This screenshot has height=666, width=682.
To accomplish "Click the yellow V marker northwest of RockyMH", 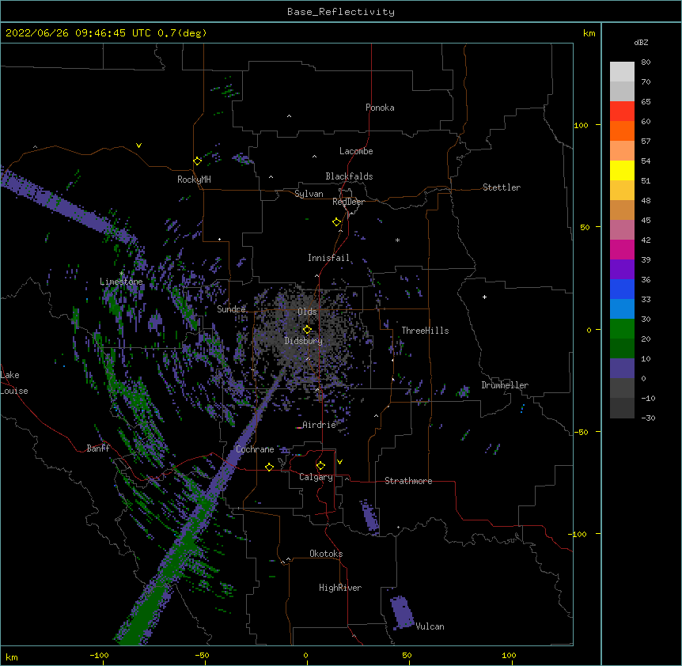I will (x=138, y=146).
